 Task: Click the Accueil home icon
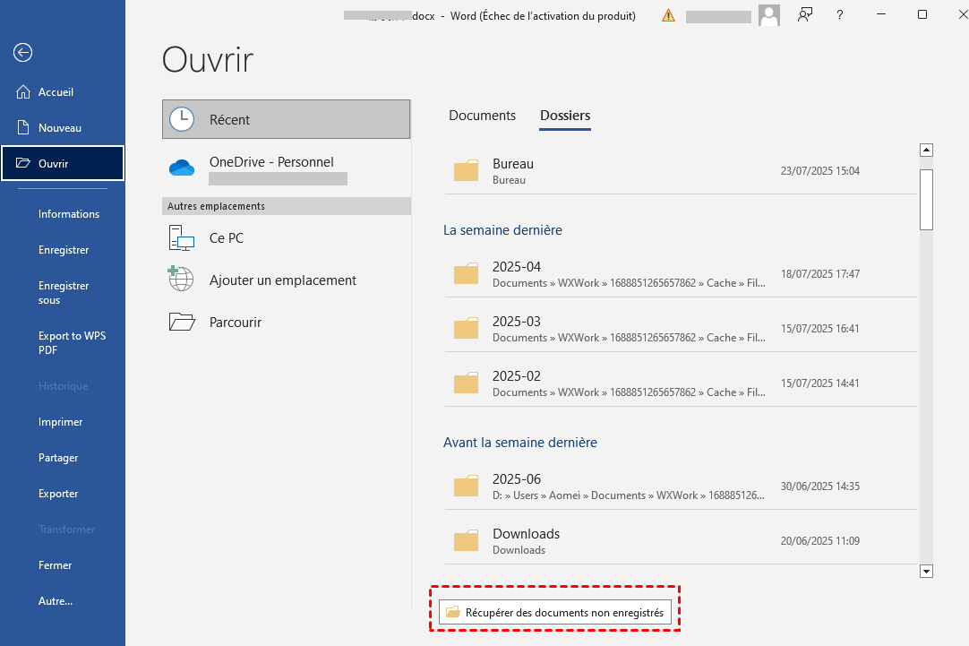tap(23, 92)
